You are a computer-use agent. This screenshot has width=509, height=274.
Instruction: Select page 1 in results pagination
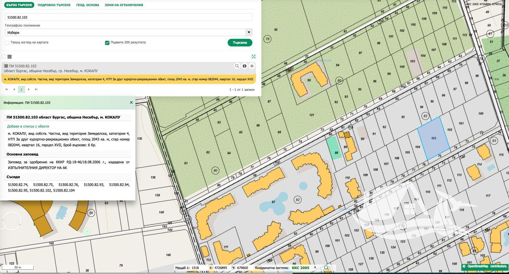[x=21, y=90]
